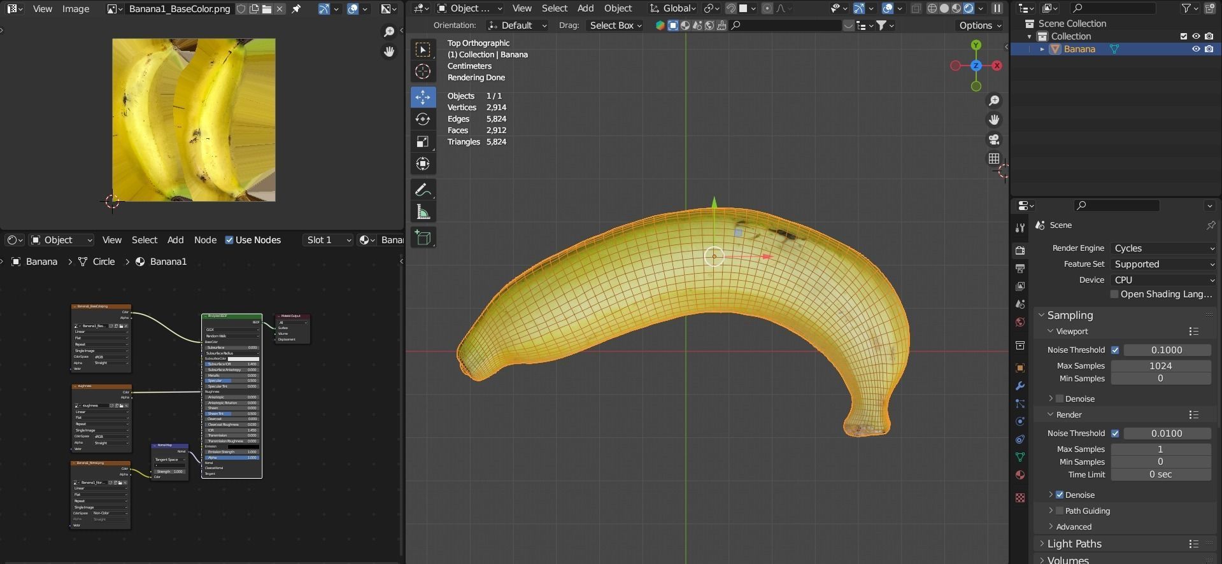Click the image editor pan hand icon

(389, 52)
